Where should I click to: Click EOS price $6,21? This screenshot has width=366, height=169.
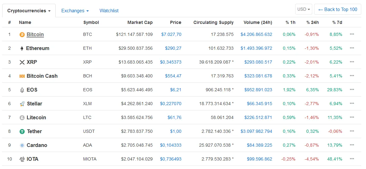click(176, 90)
